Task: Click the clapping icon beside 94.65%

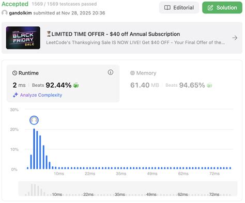Action: pyautogui.click(x=209, y=85)
